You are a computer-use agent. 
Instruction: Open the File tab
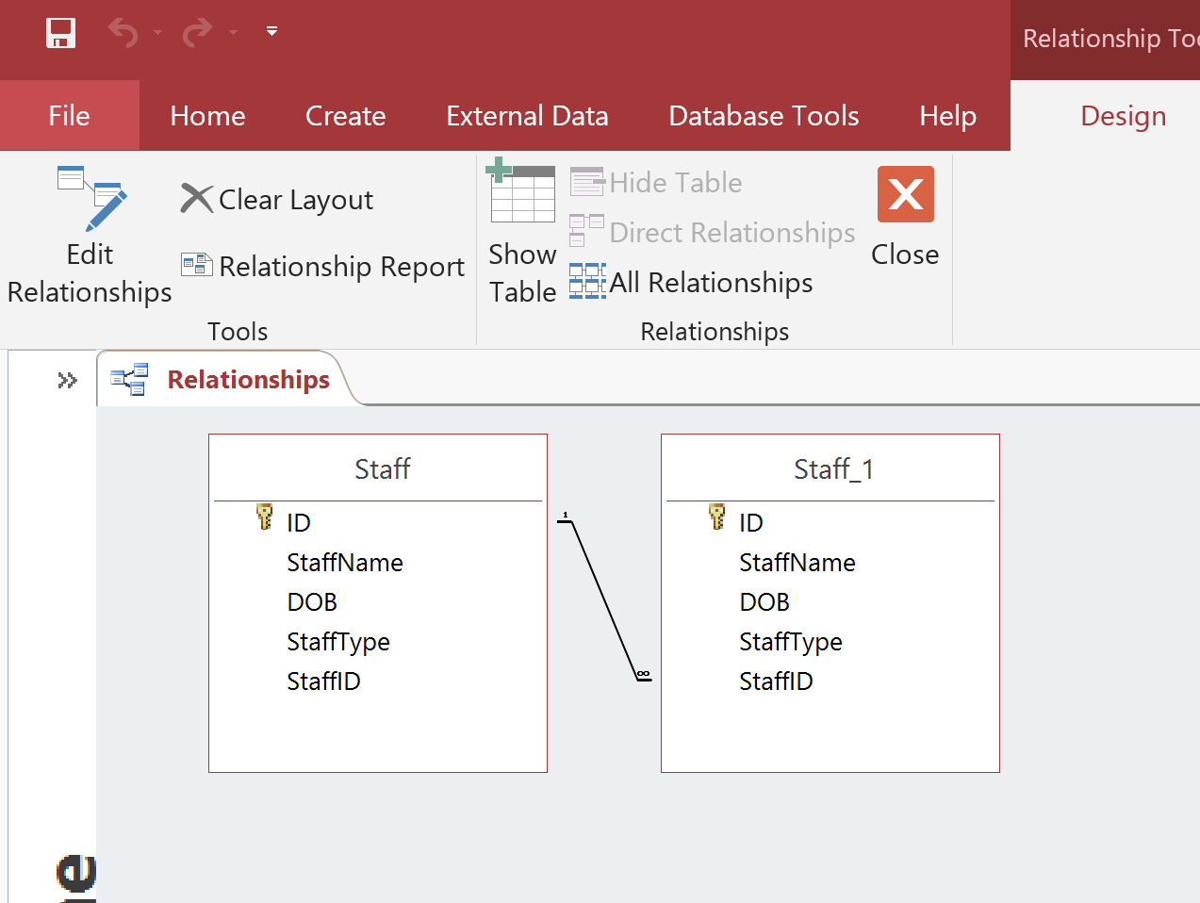click(70, 116)
